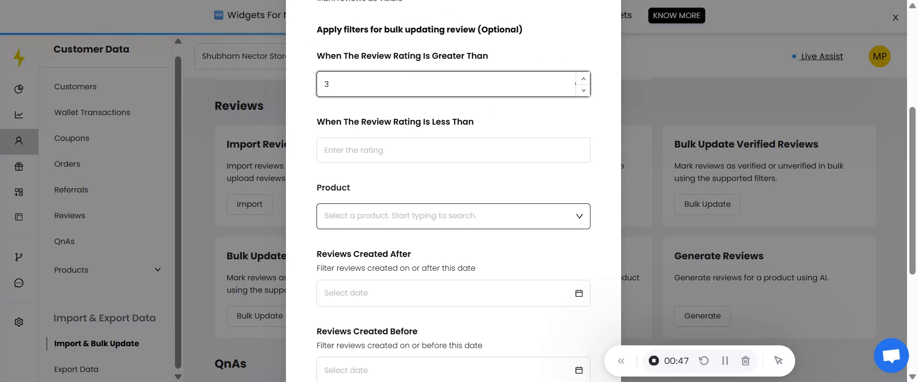The width and height of the screenshot is (918, 382).
Task: Open Export Data in the sidebar
Action: coord(76,369)
